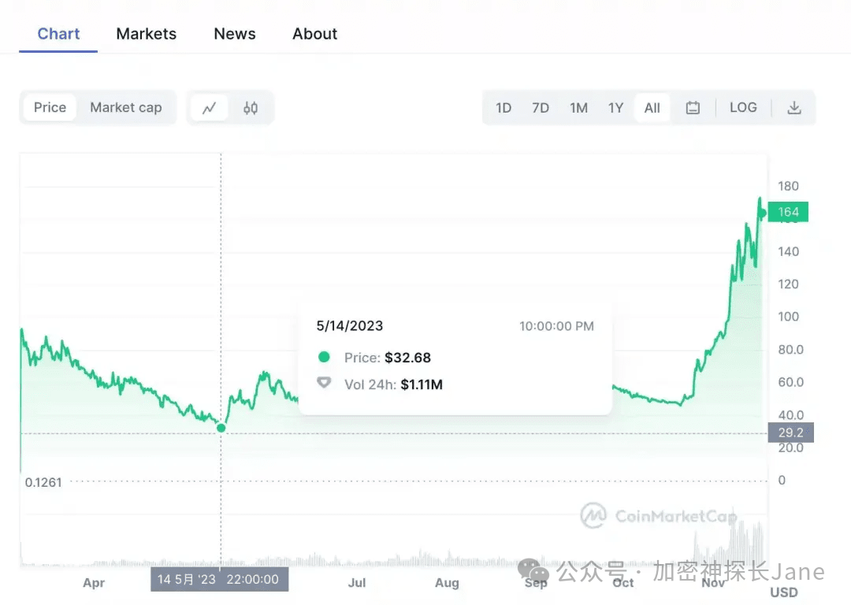Switch to the Markets tab

[146, 33]
